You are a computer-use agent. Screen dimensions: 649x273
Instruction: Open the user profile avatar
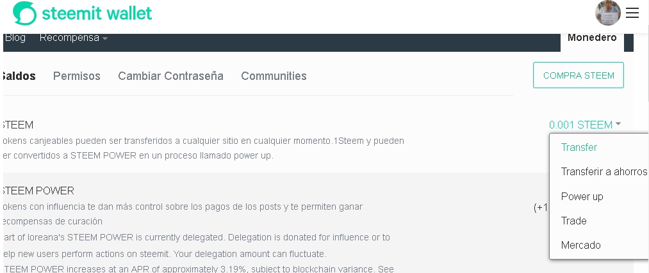[607, 13]
